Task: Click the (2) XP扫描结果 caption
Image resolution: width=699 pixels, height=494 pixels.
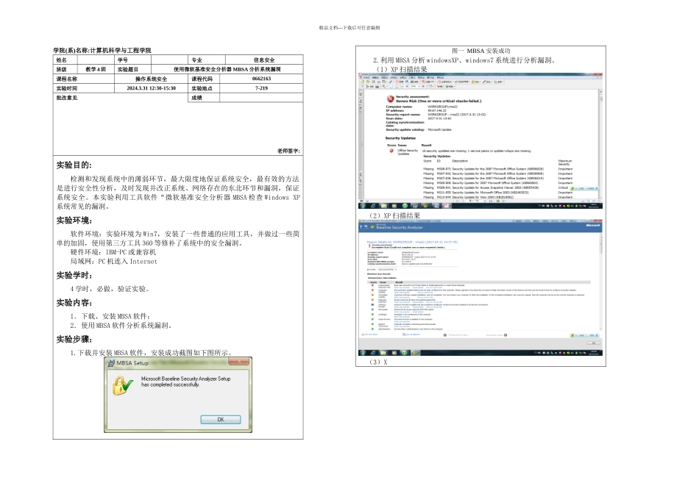Action: [394, 215]
